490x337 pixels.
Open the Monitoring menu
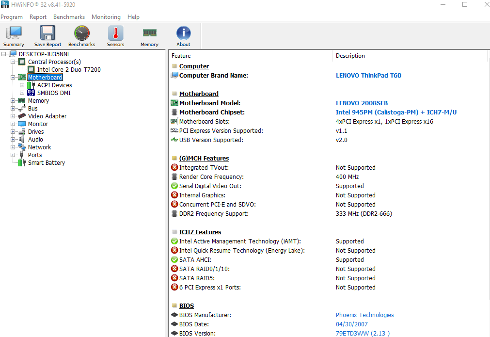[106, 16]
